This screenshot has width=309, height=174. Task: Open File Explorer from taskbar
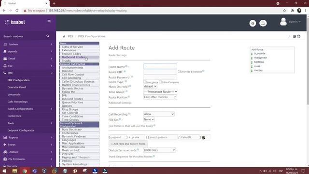[x=14, y=171]
